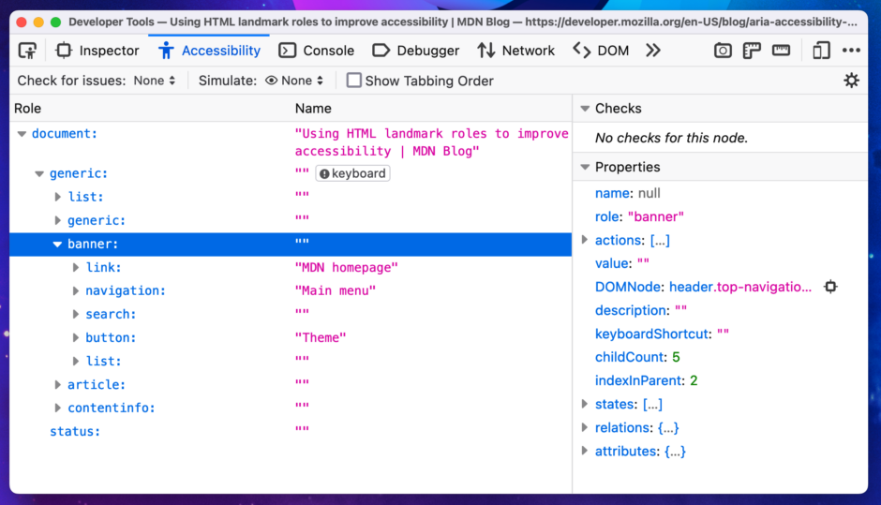Click the role "banner" property value
Screen dimensions: 881x505
click(x=656, y=216)
